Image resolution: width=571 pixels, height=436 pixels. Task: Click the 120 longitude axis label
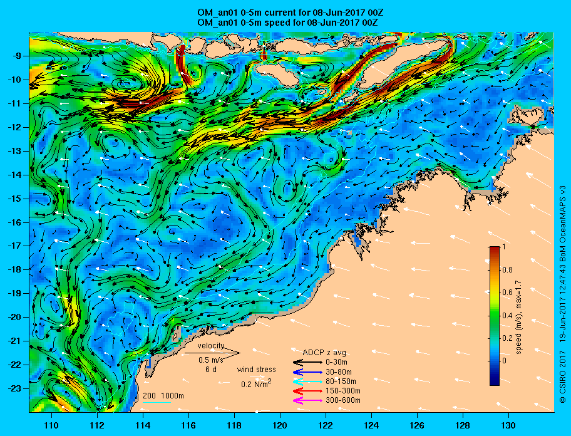280,425
